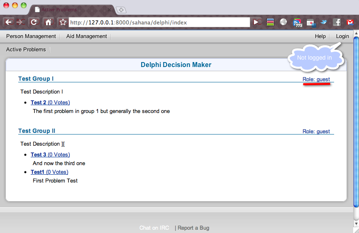
Task: Select the Active Problems submenu item
Action: 26,50
